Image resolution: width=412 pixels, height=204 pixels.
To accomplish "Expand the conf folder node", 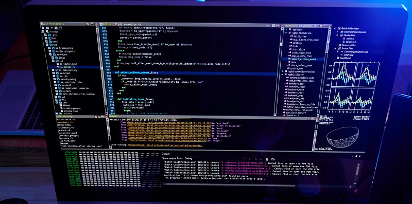I will tap(46, 42).
